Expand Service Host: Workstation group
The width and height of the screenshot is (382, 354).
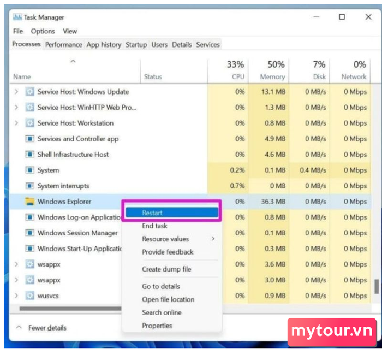(x=16, y=123)
